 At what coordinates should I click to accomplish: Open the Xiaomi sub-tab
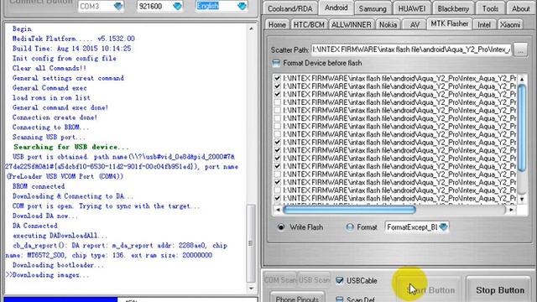pyautogui.click(x=510, y=24)
